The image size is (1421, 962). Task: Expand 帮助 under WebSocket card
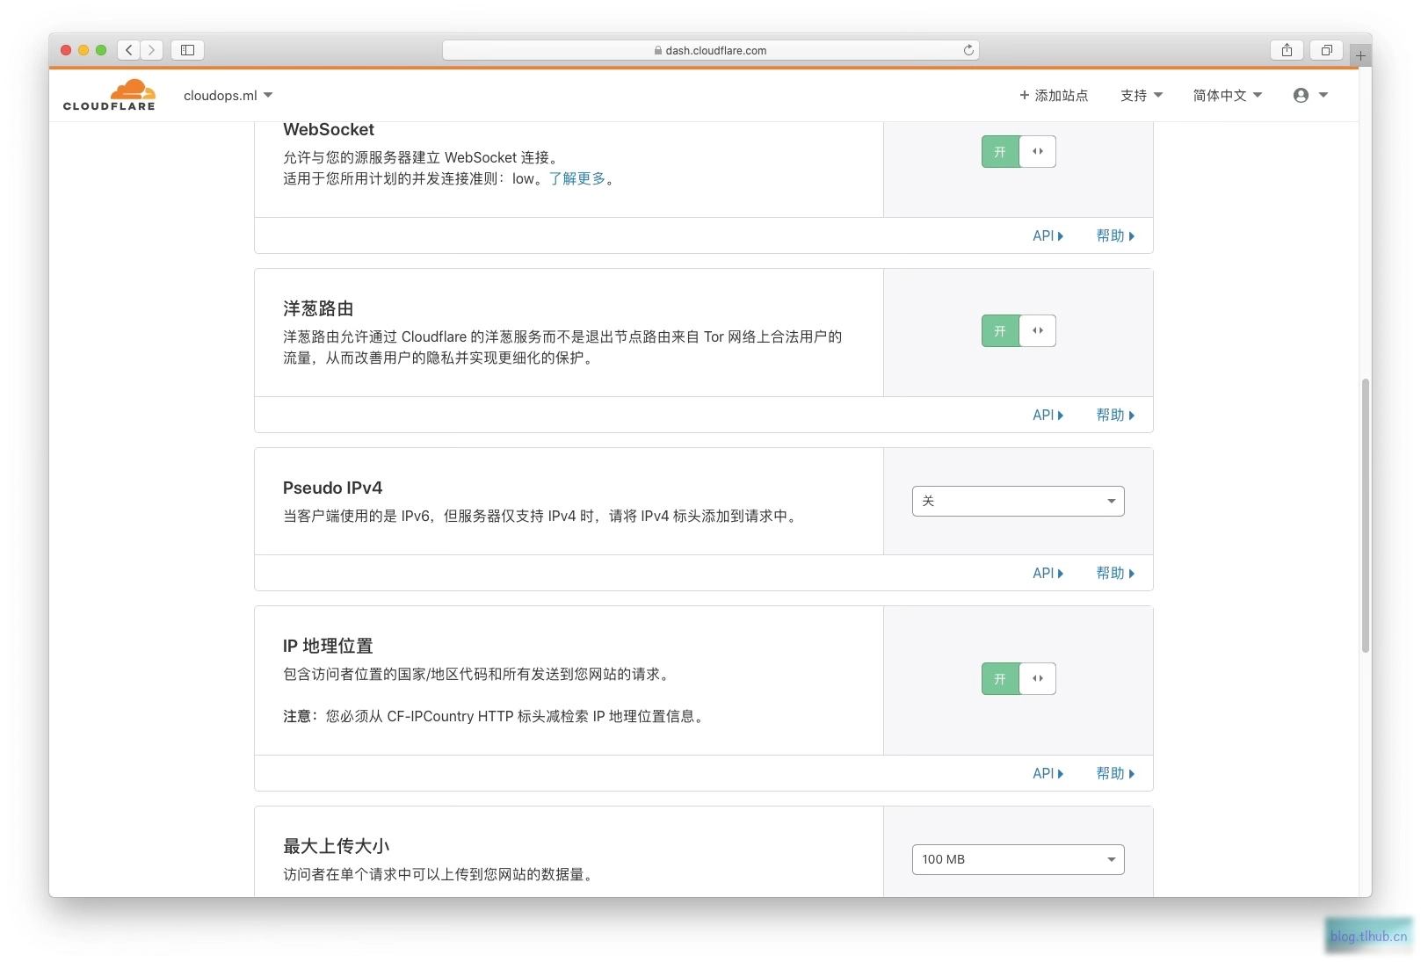point(1115,235)
